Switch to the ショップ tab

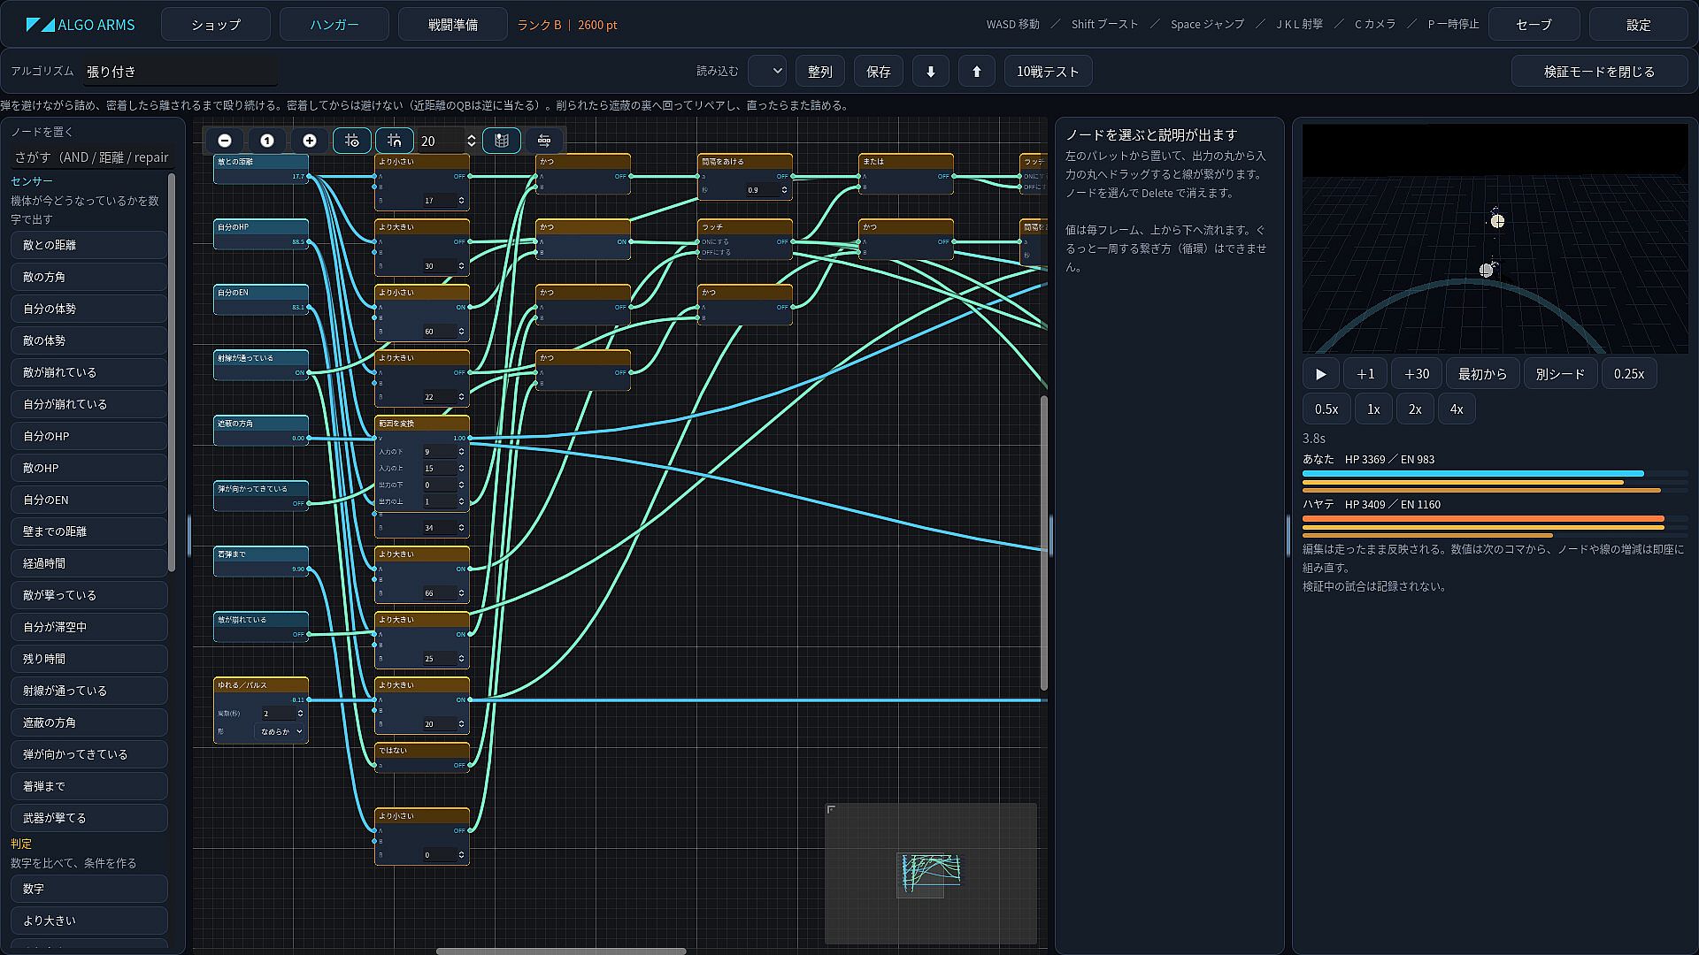(x=216, y=25)
